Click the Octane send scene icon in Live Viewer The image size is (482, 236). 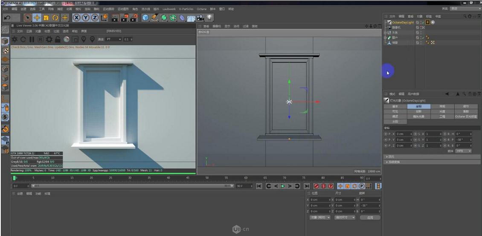[x=15, y=40]
